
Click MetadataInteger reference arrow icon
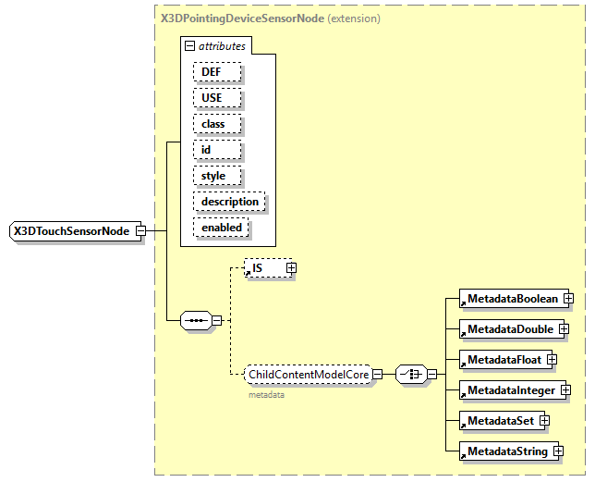point(463,395)
